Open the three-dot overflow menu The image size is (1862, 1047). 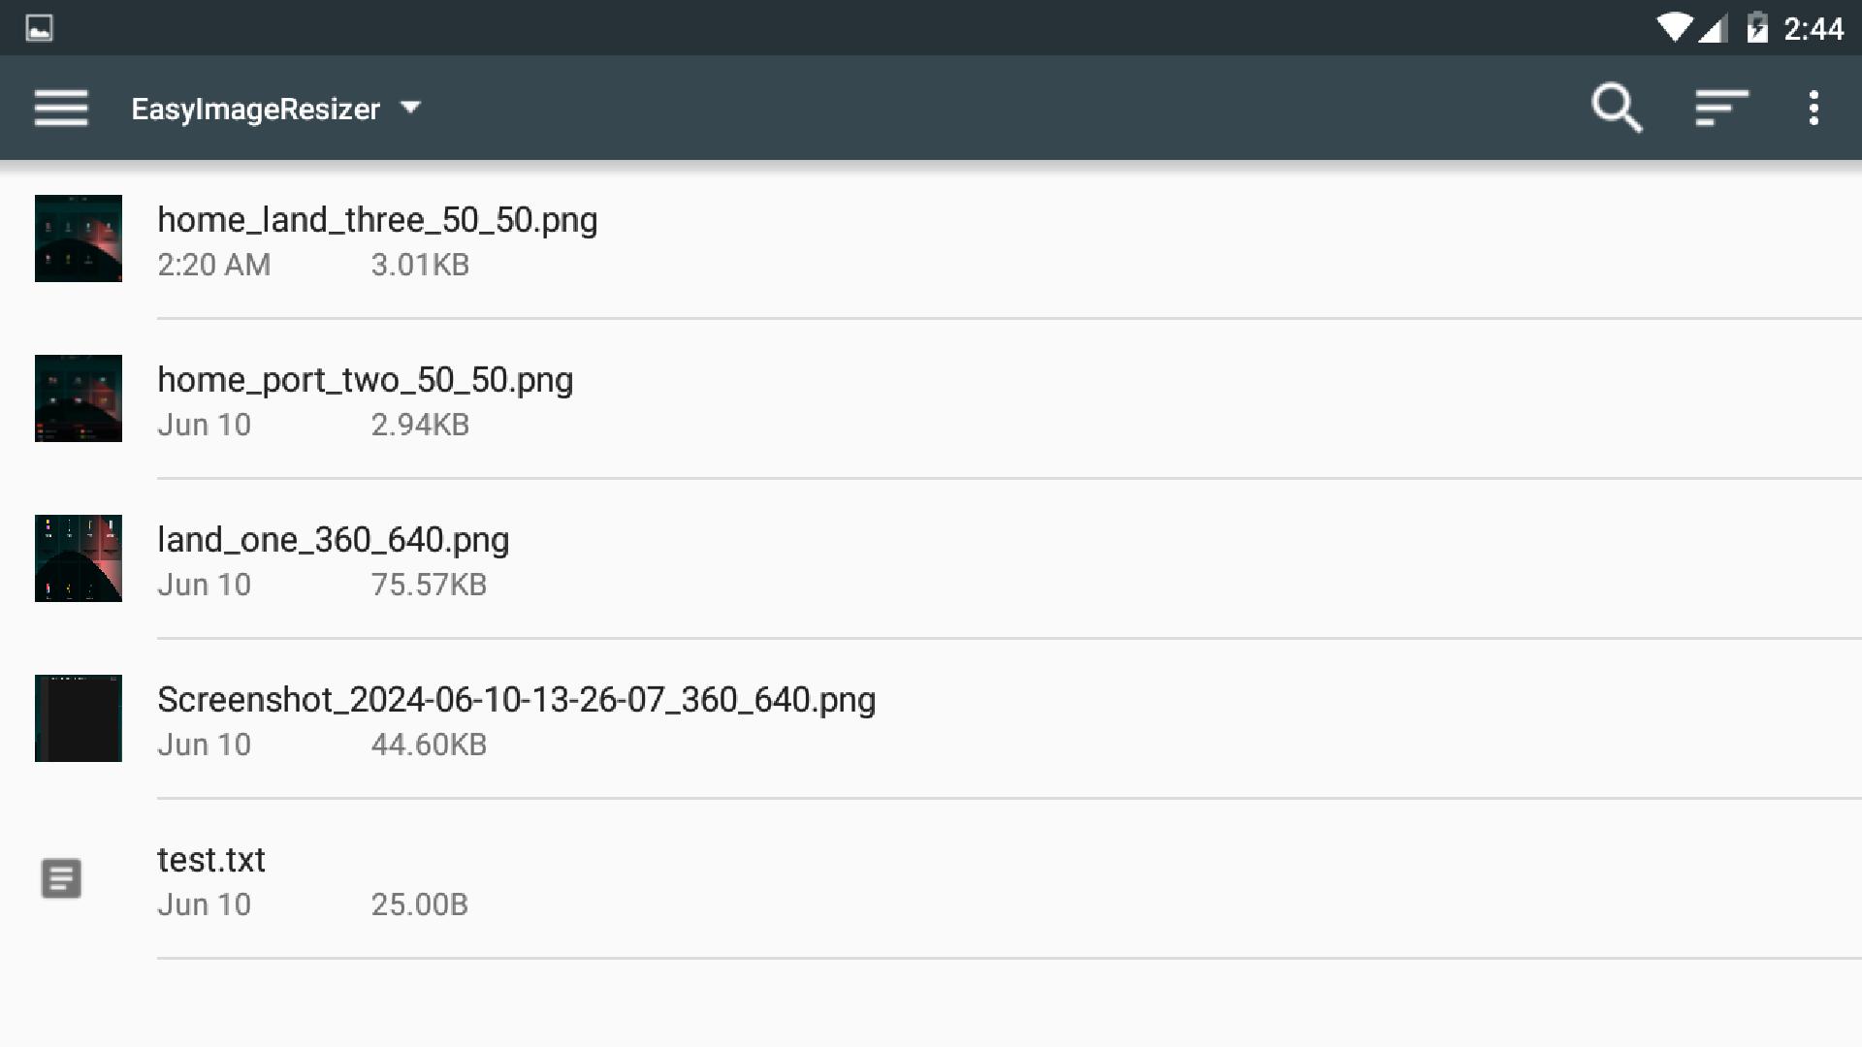coord(1814,108)
